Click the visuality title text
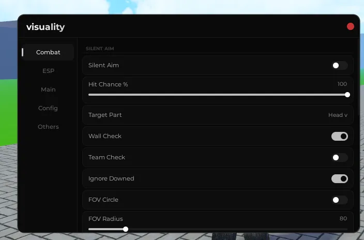Viewport: 364px width, 240px height. (x=45, y=27)
